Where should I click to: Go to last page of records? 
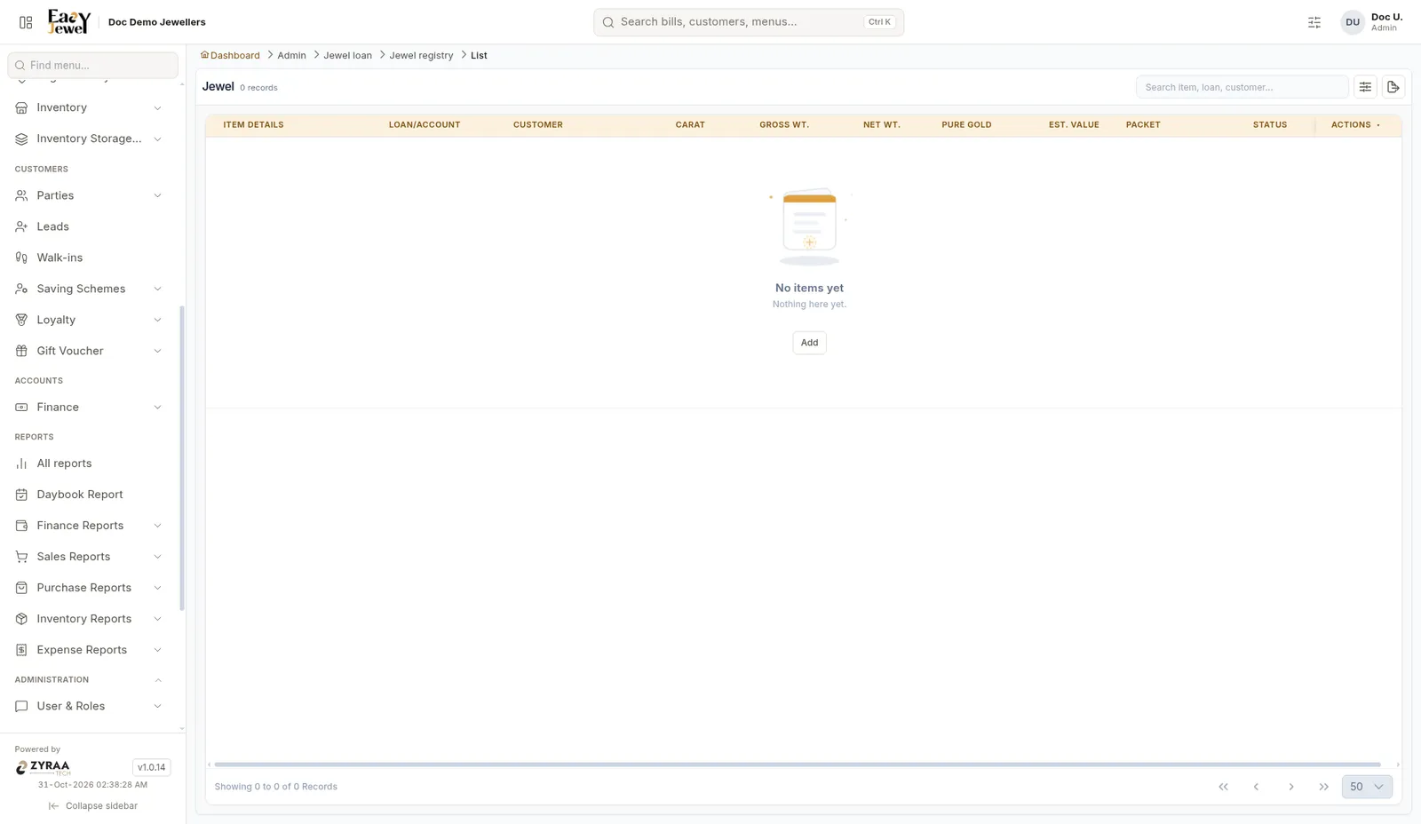(x=1324, y=787)
